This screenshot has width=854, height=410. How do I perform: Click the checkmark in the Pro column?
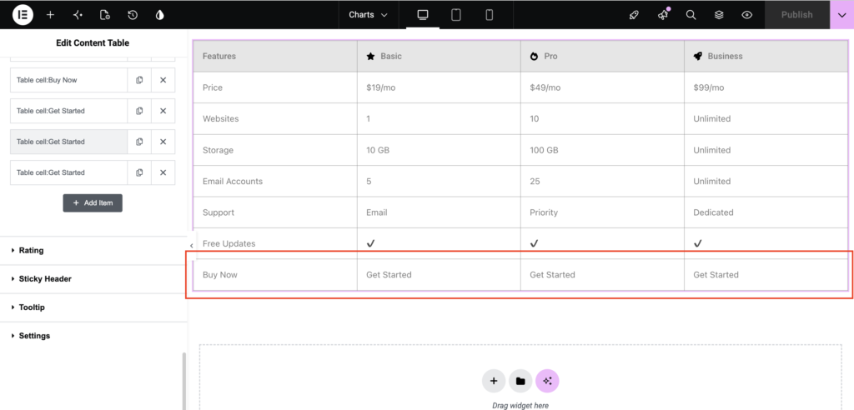click(535, 243)
